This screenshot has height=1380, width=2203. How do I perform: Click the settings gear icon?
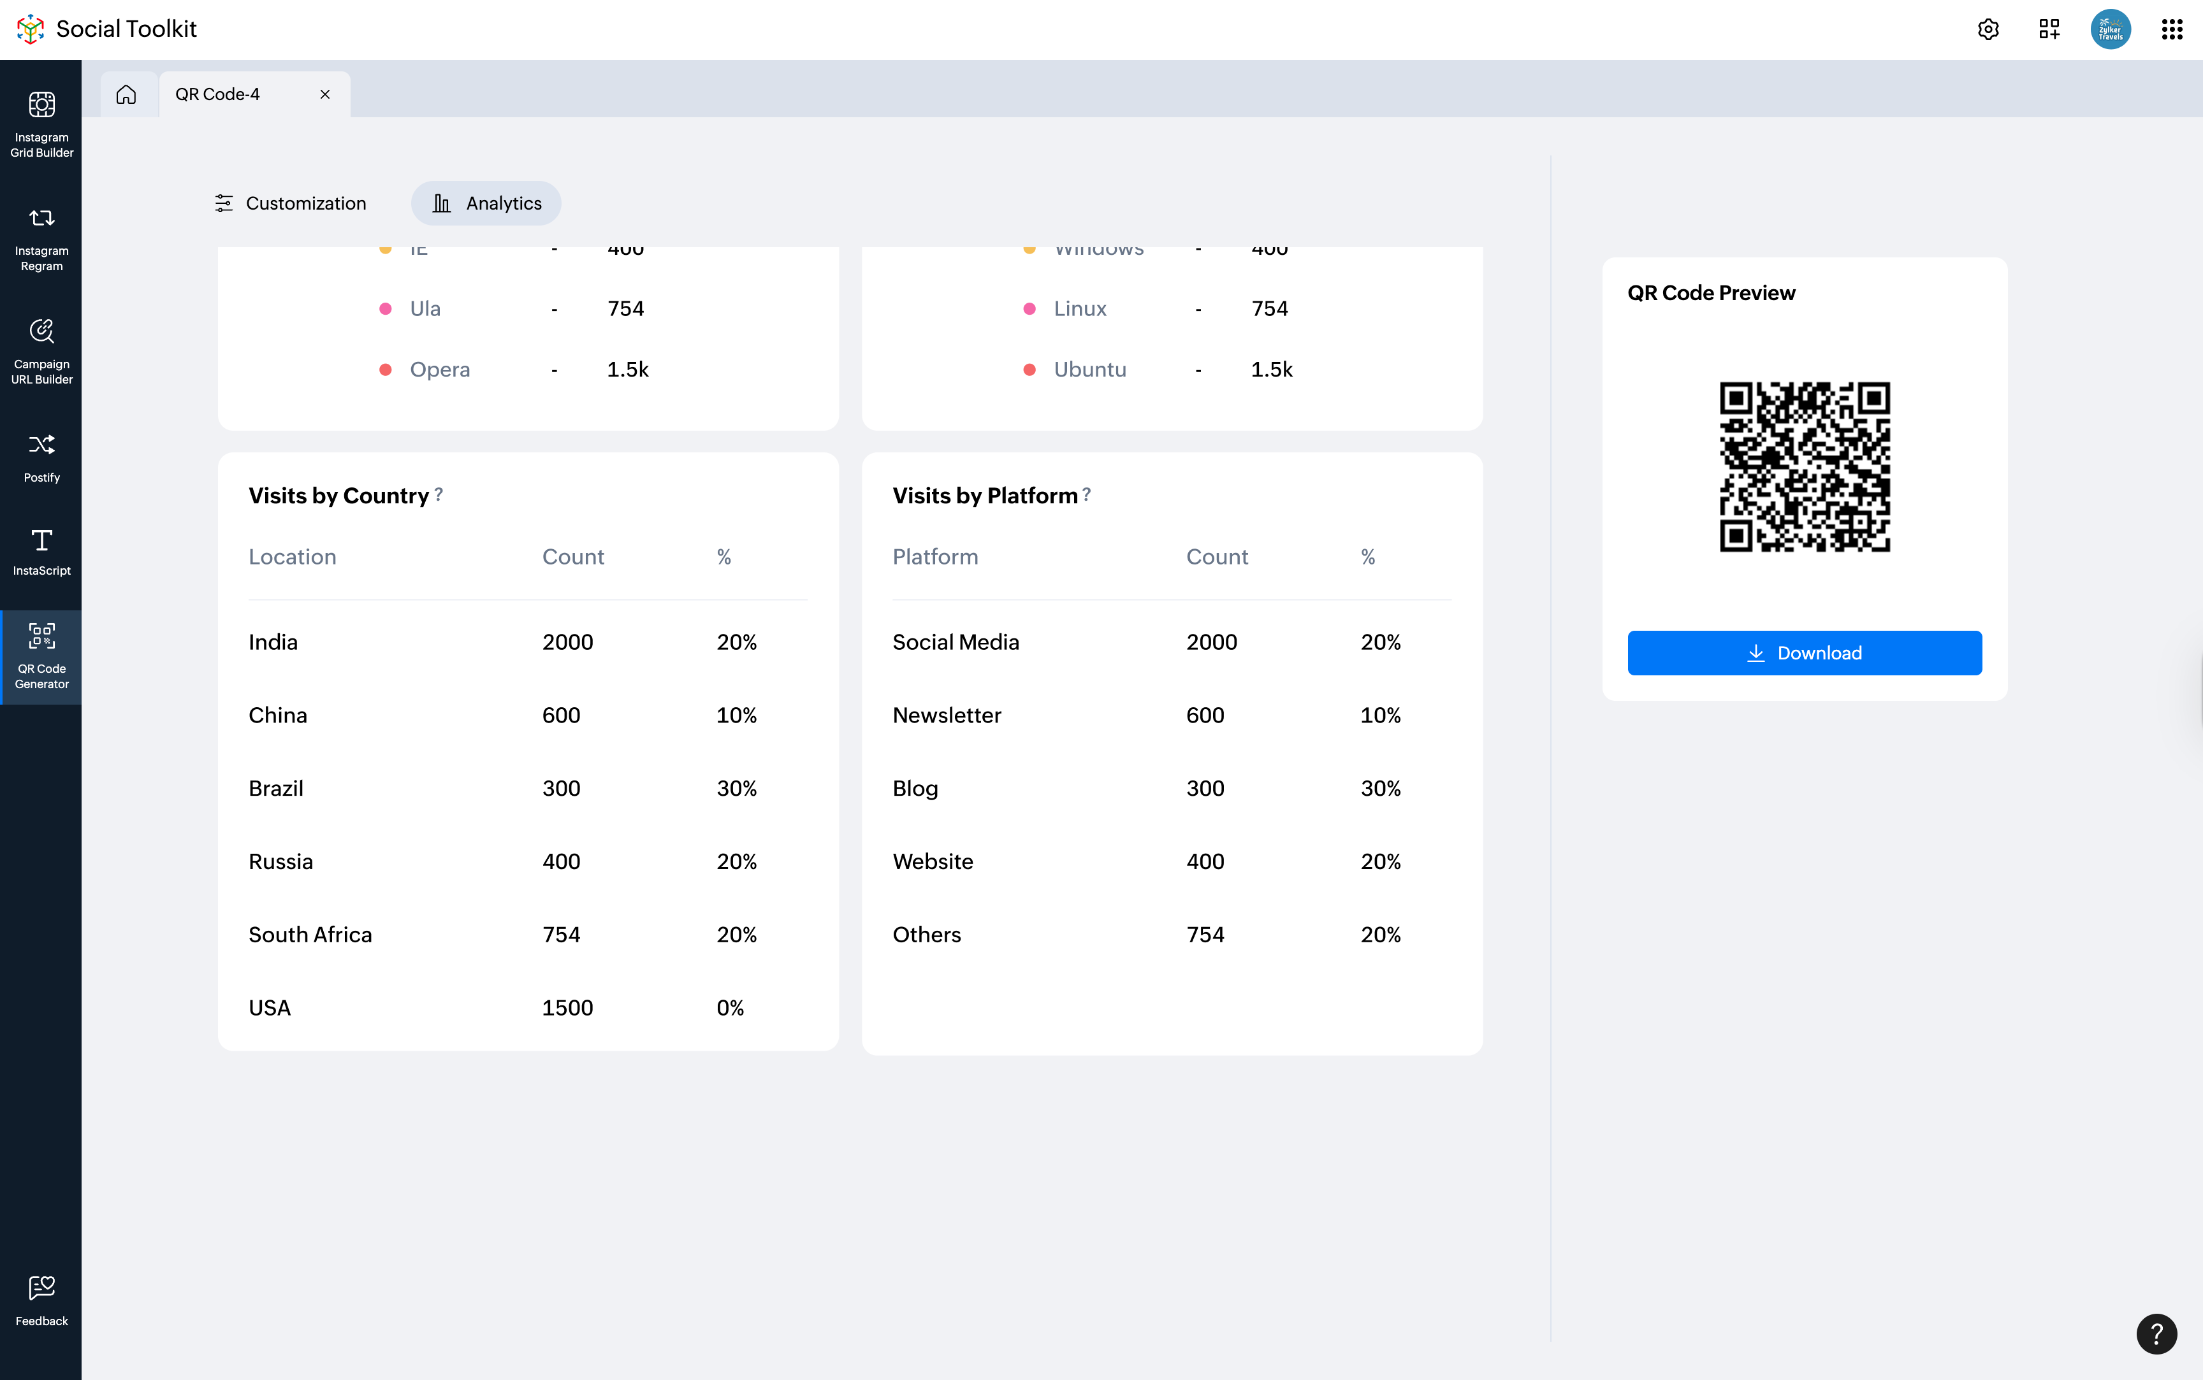click(1988, 29)
